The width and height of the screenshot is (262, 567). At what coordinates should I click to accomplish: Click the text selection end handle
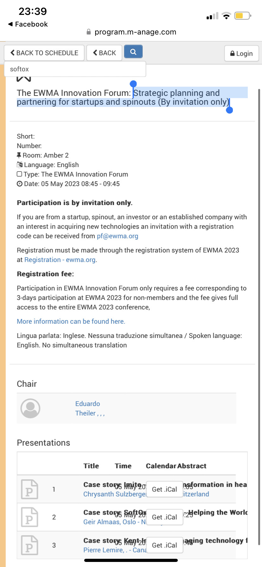[x=230, y=110]
